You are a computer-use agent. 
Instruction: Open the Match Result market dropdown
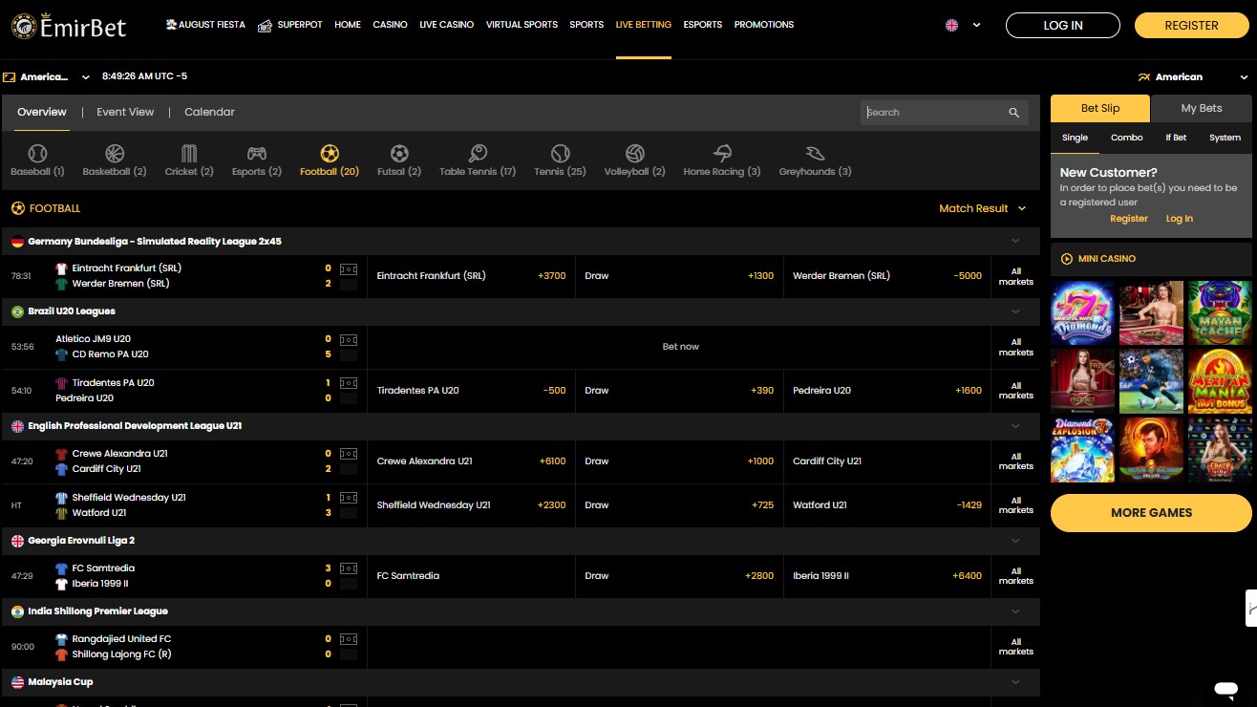(x=983, y=208)
